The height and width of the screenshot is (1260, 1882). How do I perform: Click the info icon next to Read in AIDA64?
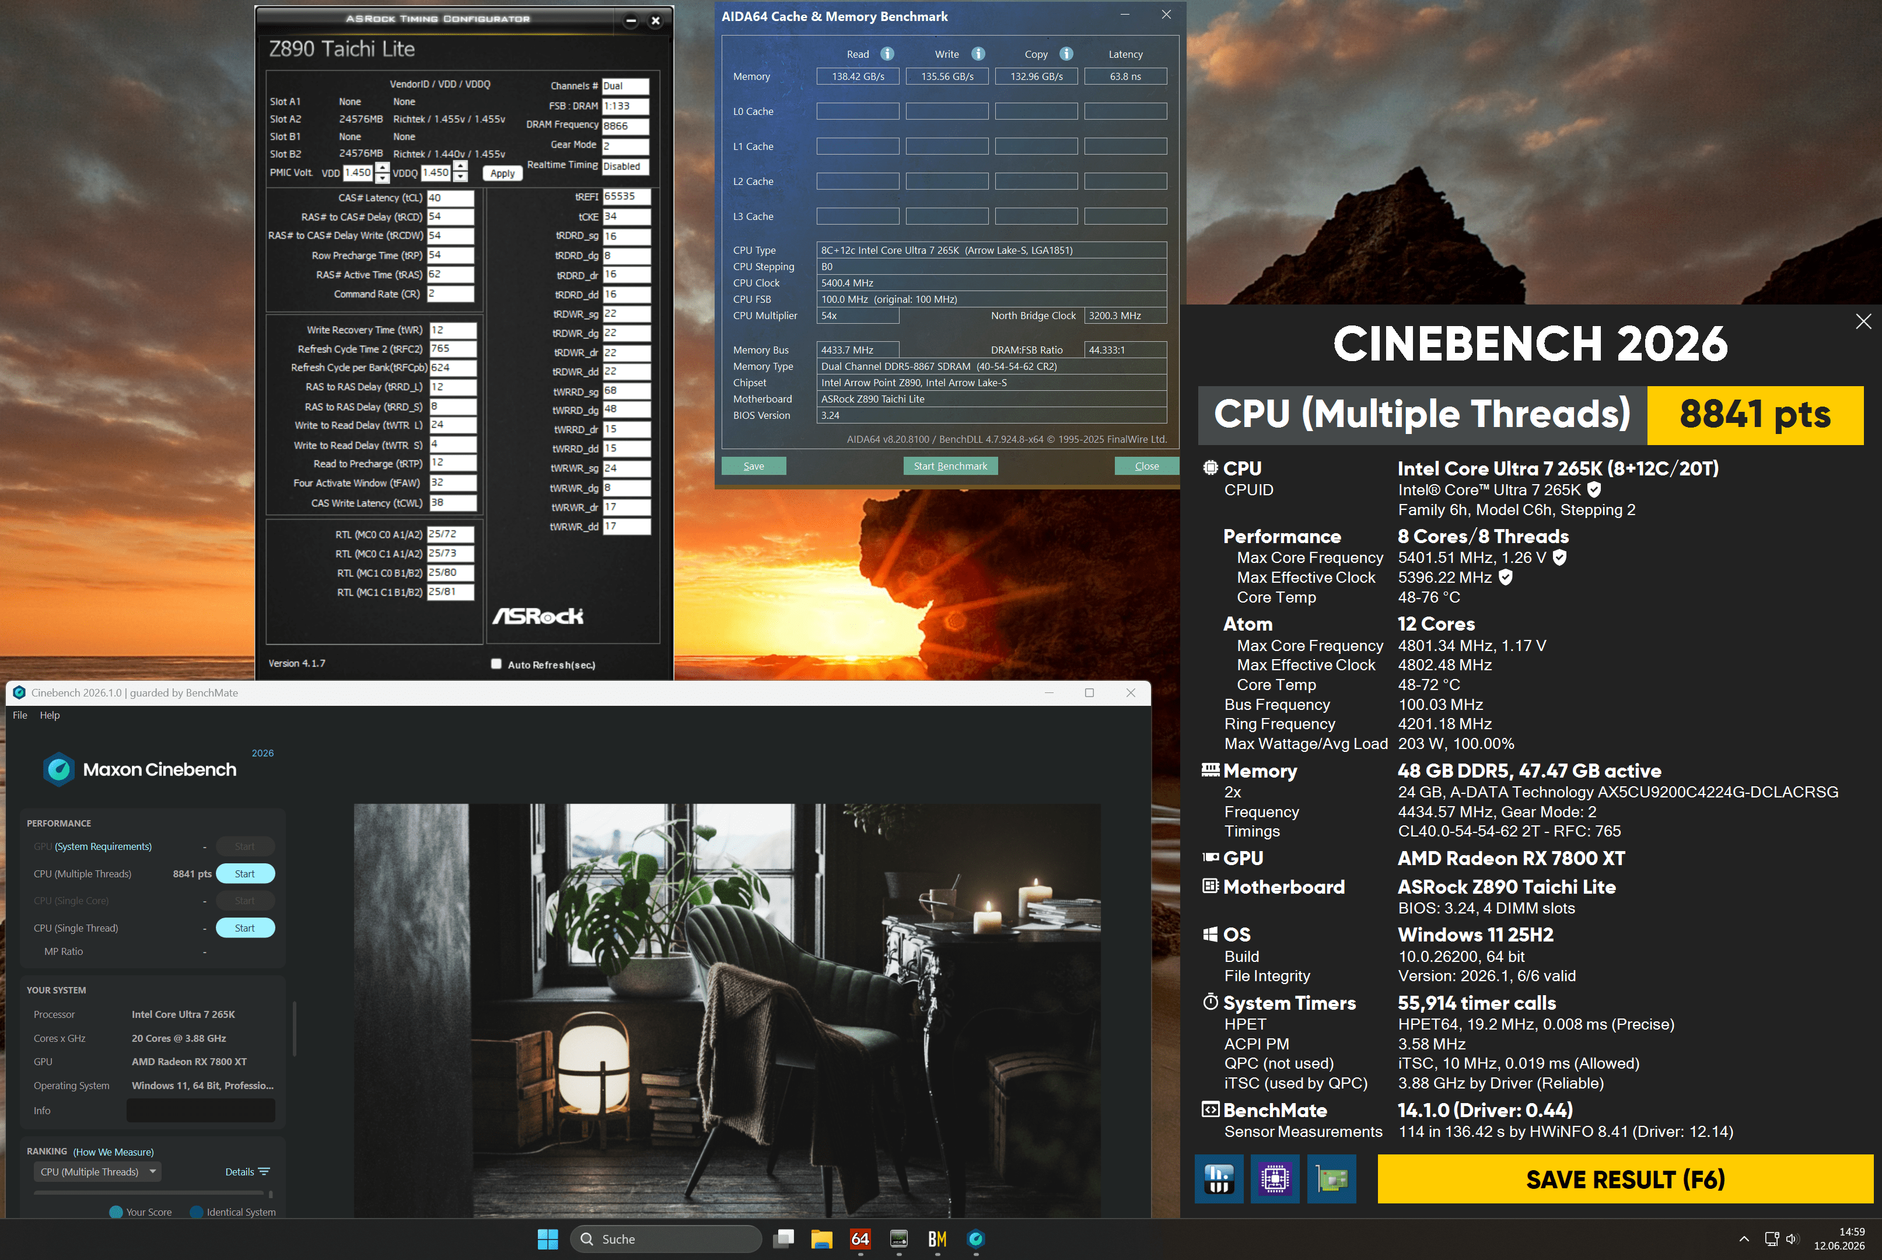(x=887, y=54)
